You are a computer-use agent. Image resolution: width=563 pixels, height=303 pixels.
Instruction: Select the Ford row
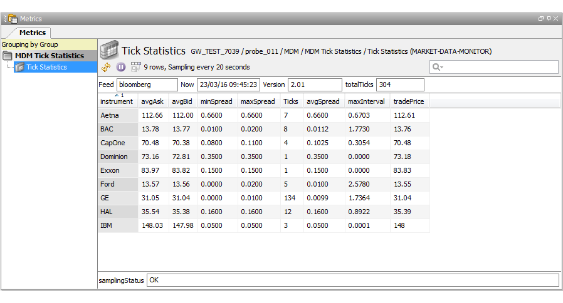click(264, 184)
